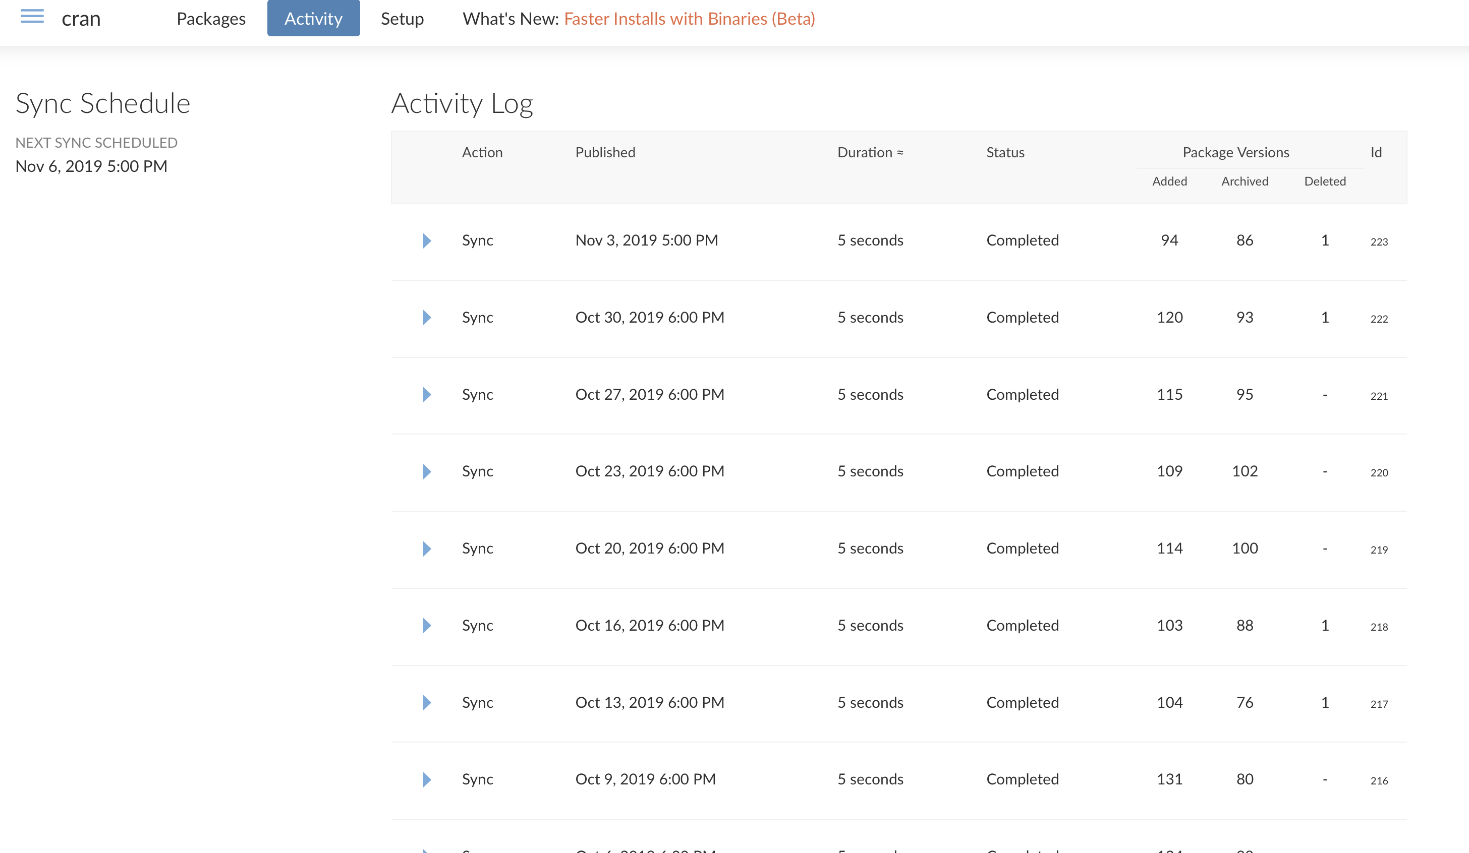Toggle the Packages tab view

[210, 18]
